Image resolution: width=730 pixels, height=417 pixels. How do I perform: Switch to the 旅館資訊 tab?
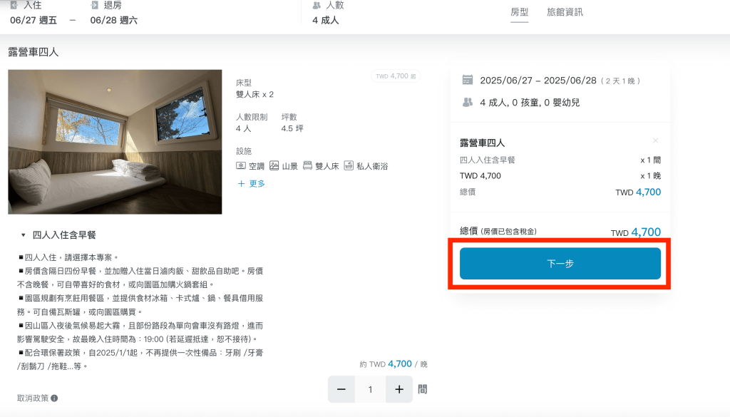point(565,12)
